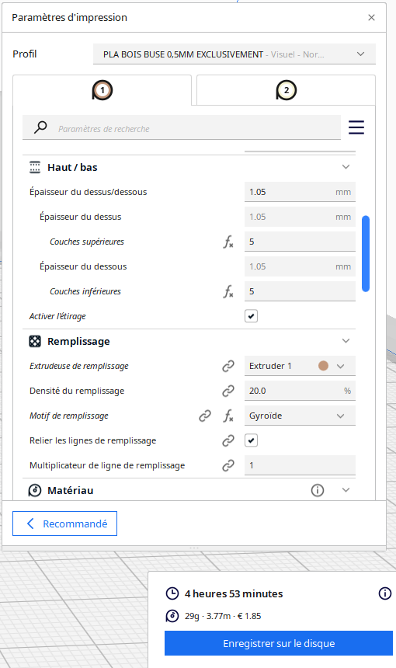This screenshot has height=668, width=396.
Task: Collapse the Remplissage section
Action: pyautogui.click(x=346, y=341)
